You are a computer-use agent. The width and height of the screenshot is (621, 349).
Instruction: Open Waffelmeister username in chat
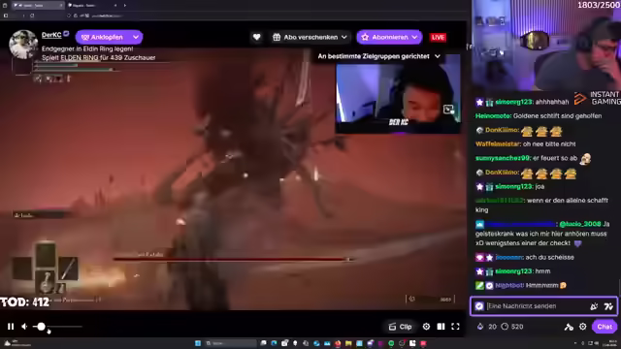point(498,144)
